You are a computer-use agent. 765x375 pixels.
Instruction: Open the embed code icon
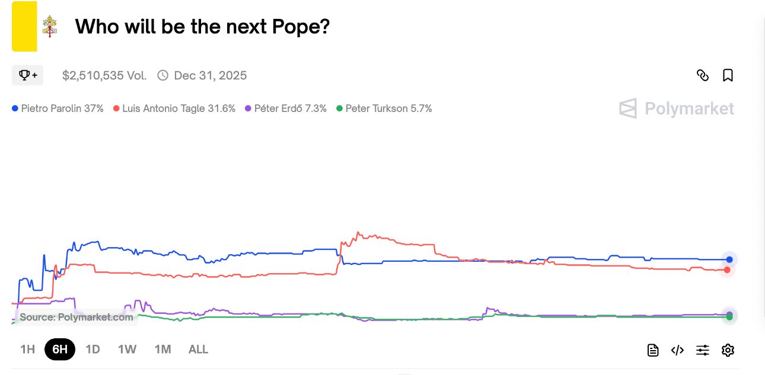(677, 350)
